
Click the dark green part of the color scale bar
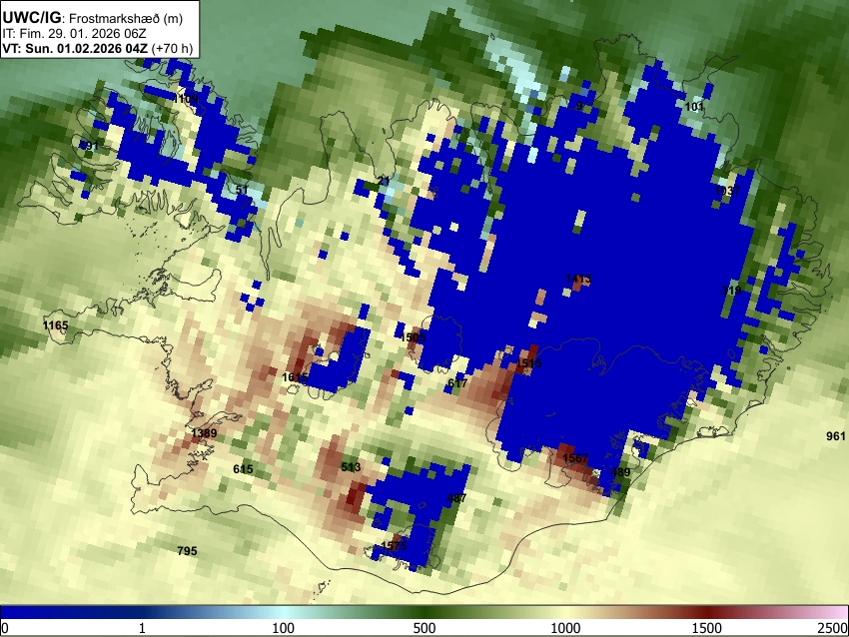(x=424, y=612)
